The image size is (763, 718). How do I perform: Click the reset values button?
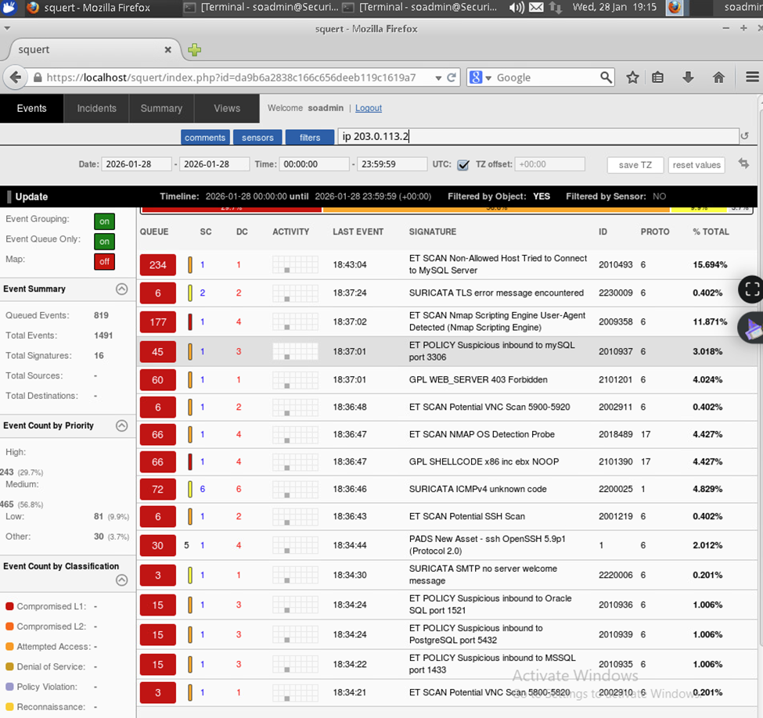point(696,165)
